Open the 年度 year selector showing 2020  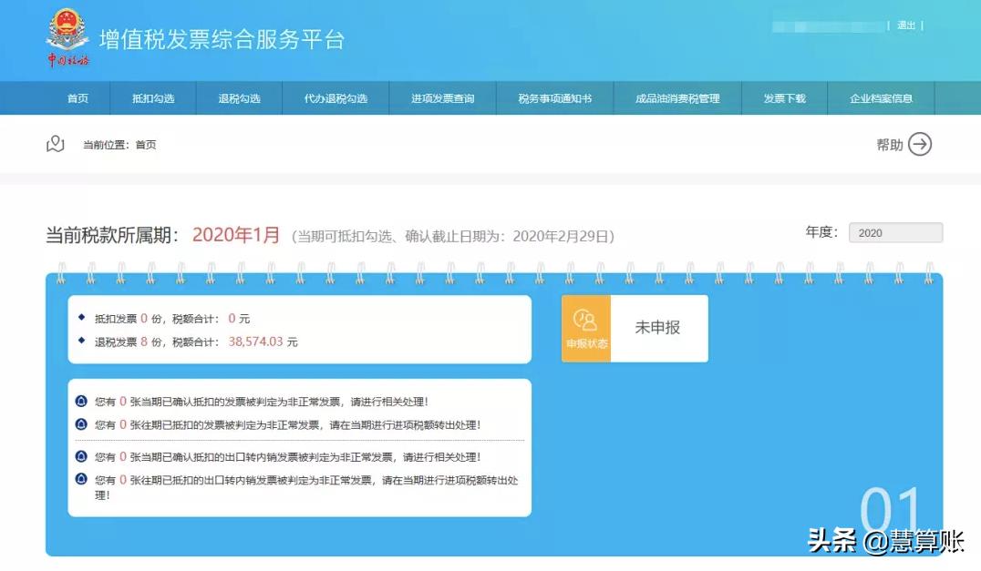click(x=895, y=232)
